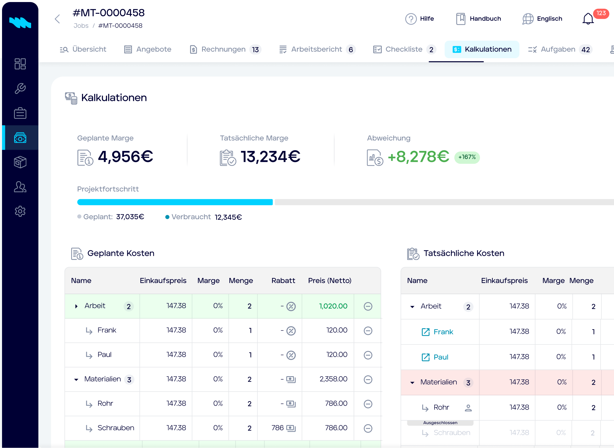Switch to the Angebote tab
The height and width of the screenshot is (448, 614).
[147, 49]
